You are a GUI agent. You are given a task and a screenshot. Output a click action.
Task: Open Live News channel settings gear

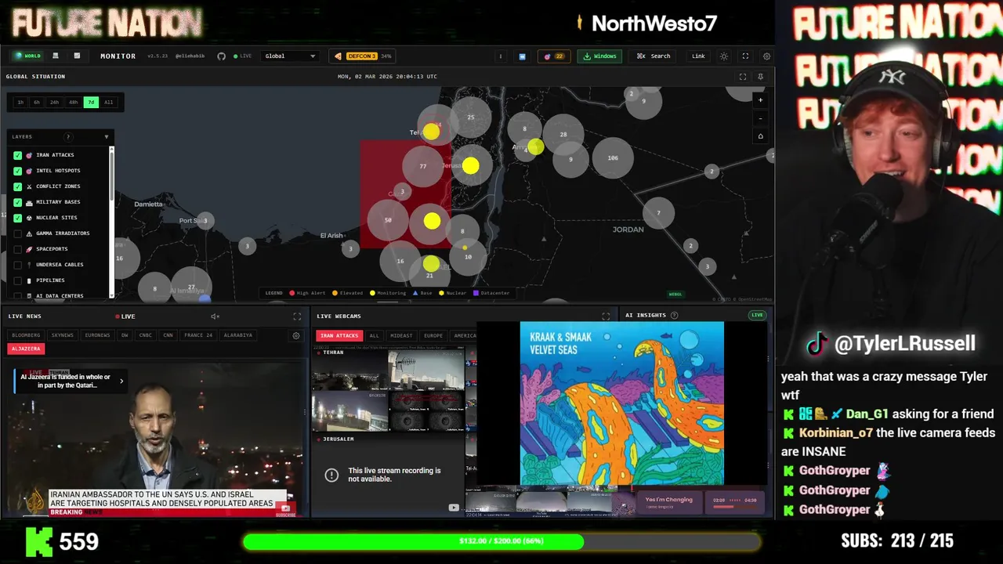pos(296,335)
